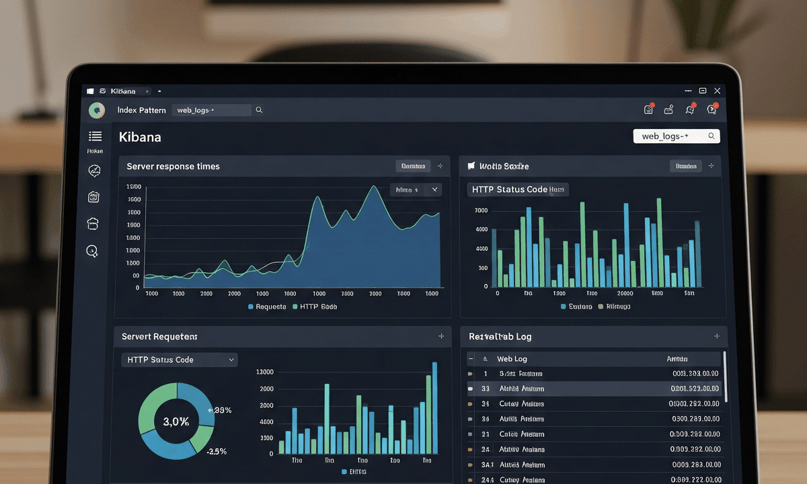This screenshot has height=484, width=807.
Task: Select Index Pattern in the top menu bar
Action: [x=141, y=110]
